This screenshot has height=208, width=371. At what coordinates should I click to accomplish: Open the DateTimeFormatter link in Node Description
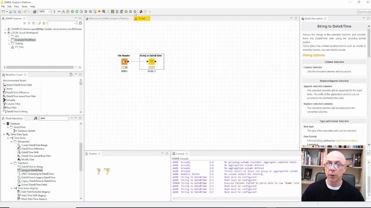tap(345, 140)
